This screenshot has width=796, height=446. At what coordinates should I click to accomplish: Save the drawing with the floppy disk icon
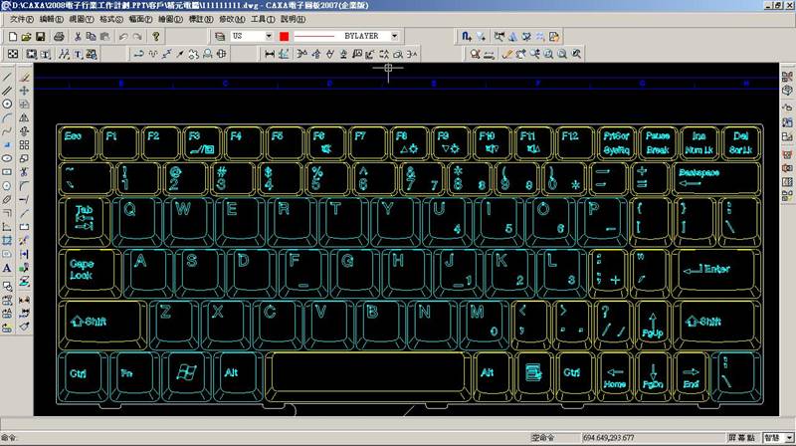(39, 36)
